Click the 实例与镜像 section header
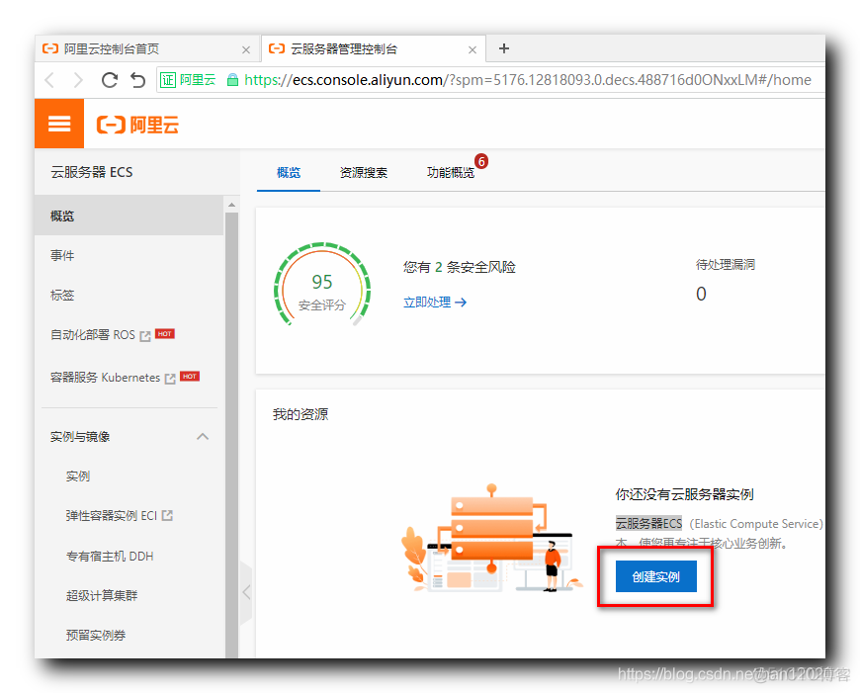The width and height of the screenshot is (860, 693). [x=129, y=437]
